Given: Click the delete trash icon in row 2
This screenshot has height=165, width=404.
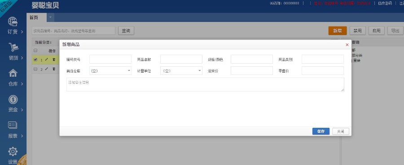Looking at the screenshot, I should click(x=54, y=69).
